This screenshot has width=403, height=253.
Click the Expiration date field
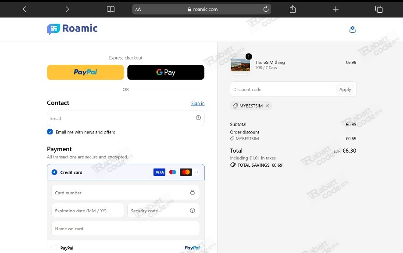click(x=88, y=211)
